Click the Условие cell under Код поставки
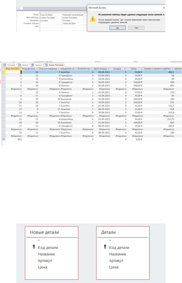This screenshot has width=182, height=283. [51, 21]
